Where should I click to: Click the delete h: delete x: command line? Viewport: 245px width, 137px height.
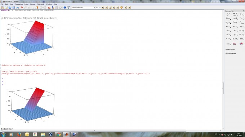point(24,65)
